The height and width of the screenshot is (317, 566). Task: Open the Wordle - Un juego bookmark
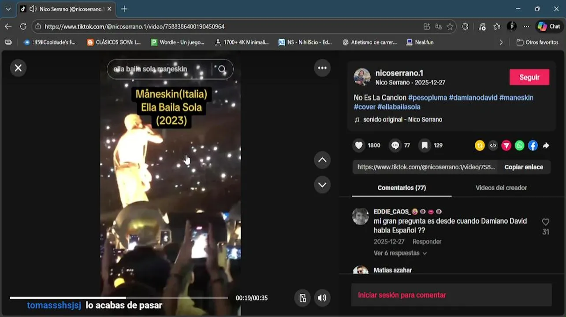pyautogui.click(x=178, y=42)
